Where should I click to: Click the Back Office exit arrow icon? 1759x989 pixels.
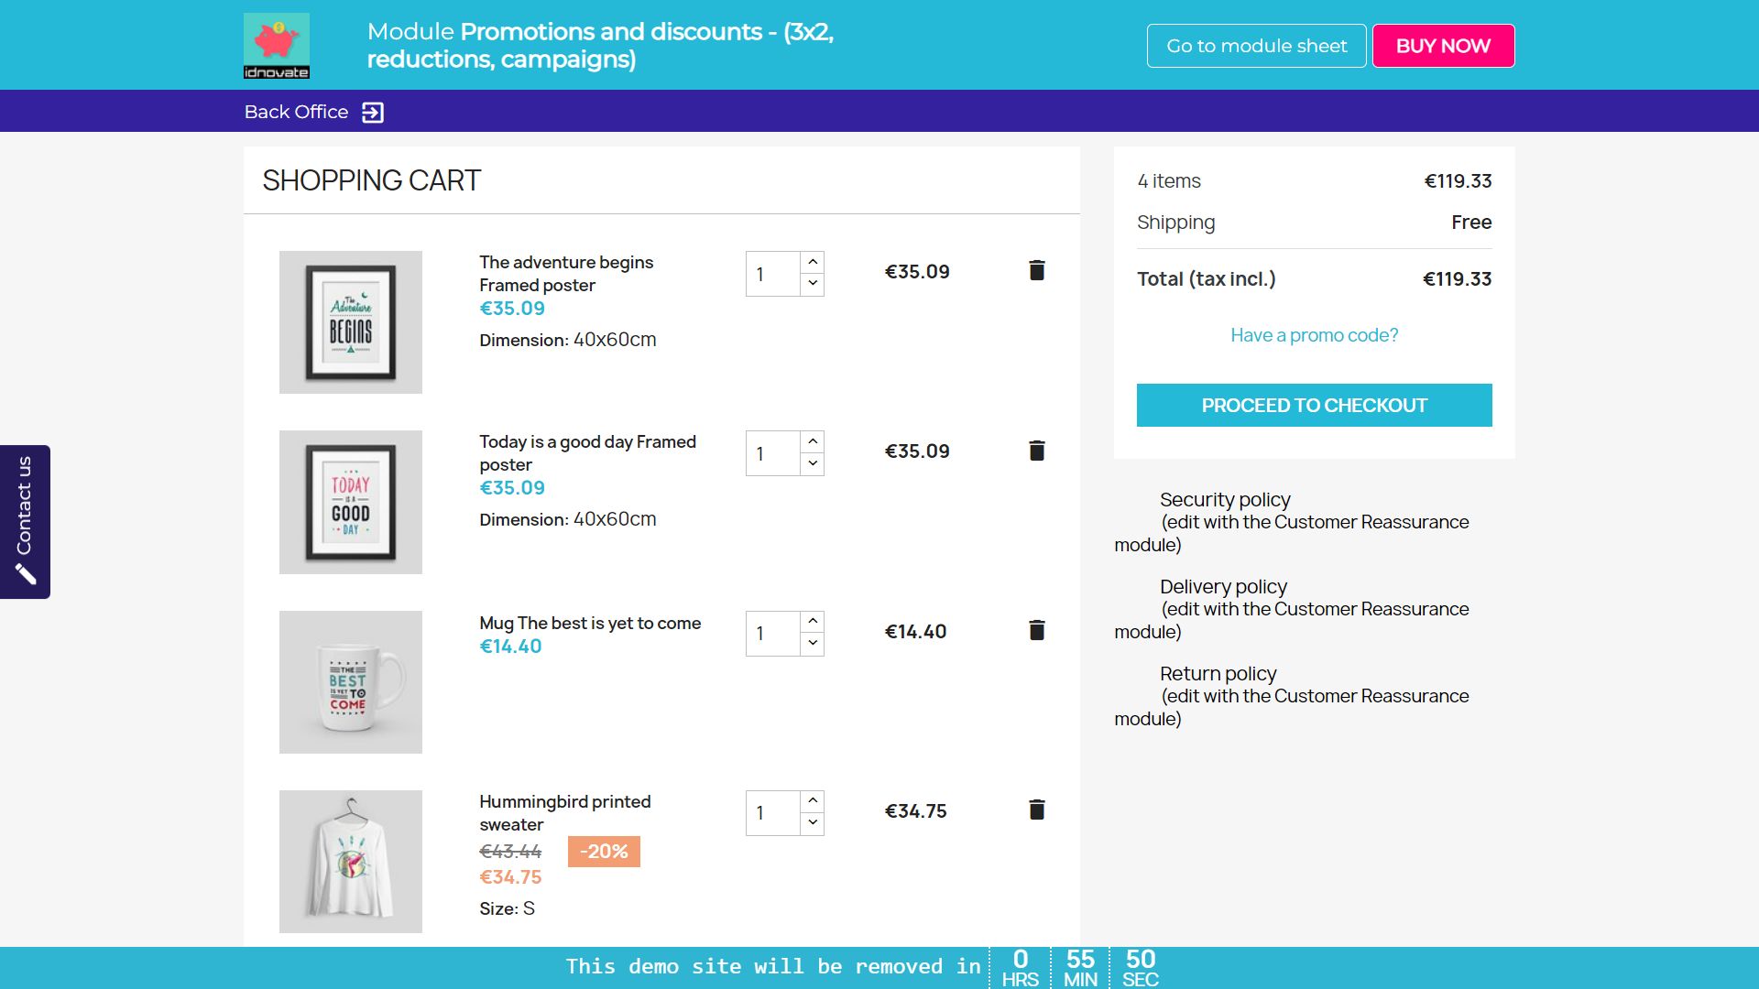click(373, 113)
